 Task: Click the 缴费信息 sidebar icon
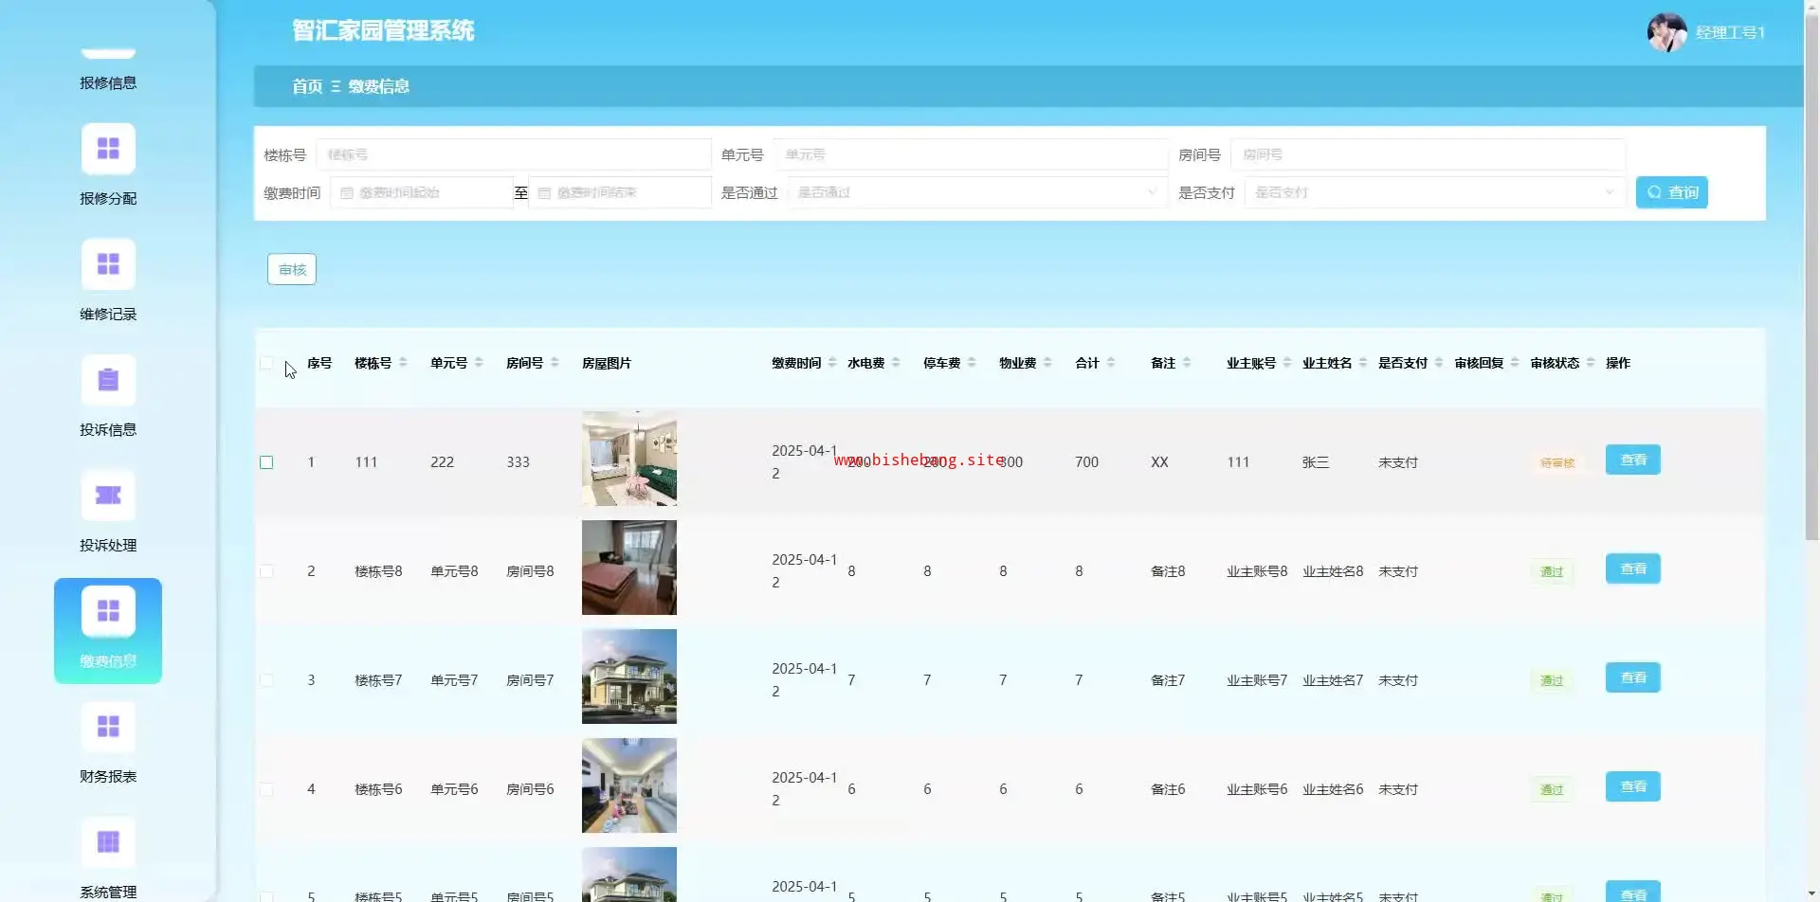[108, 611]
